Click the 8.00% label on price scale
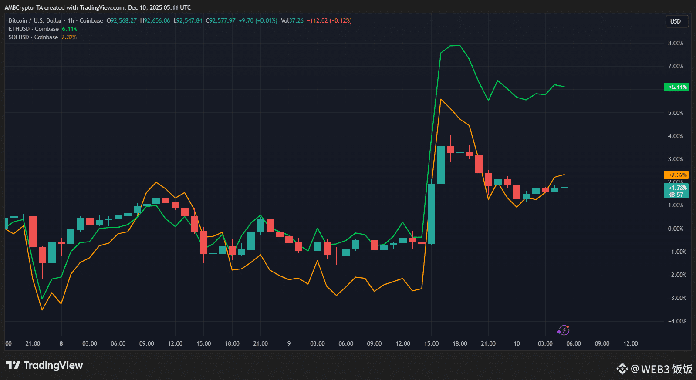Viewport: 696px width, 380px height. coord(676,43)
